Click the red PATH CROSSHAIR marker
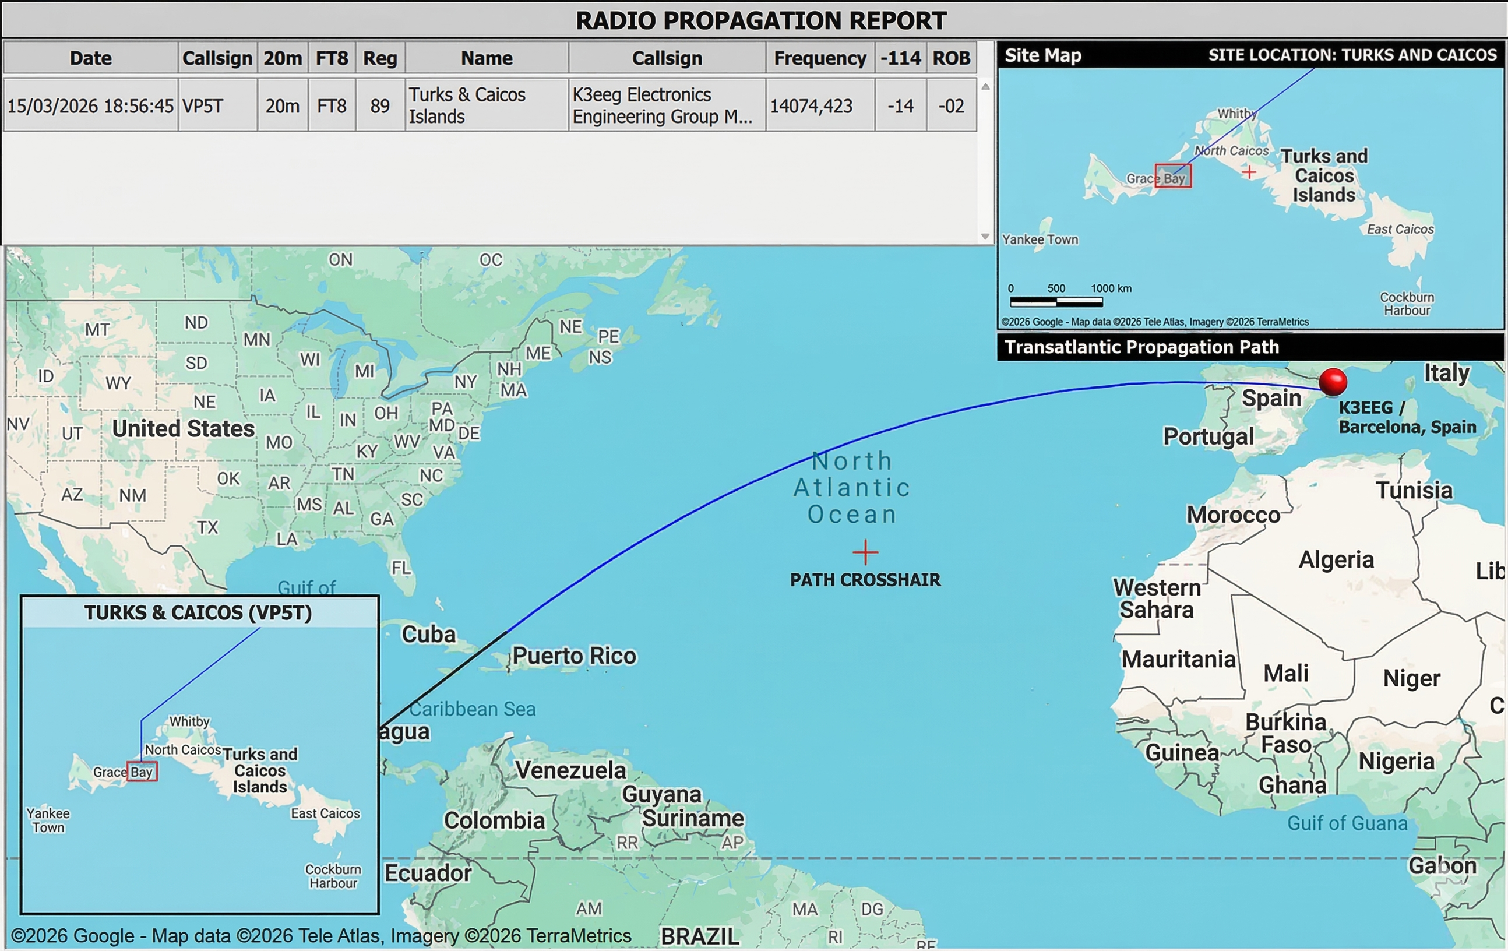Image resolution: width=1508 pixels, height=951 pixels. (865, 552)
